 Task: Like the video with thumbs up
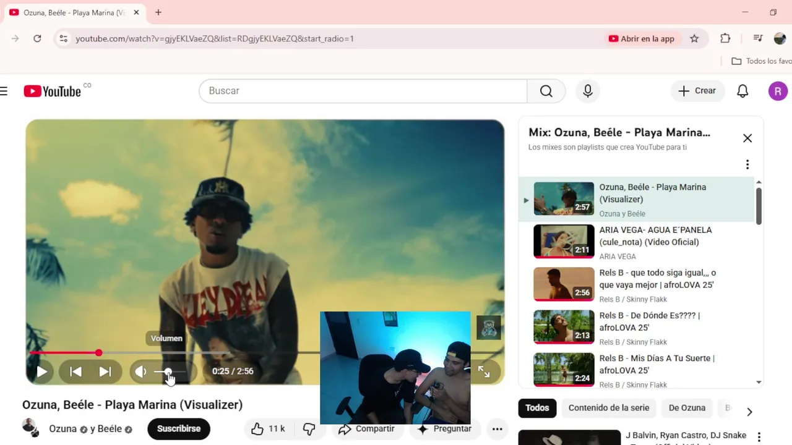tap(268, 429)
